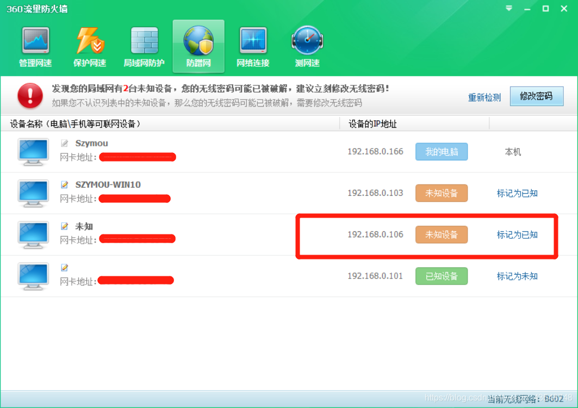Click 未知设备 badge for 192.168.0.106
Image resolution: width=578 pixels, height=408 pixels.
tap(441, 234)
